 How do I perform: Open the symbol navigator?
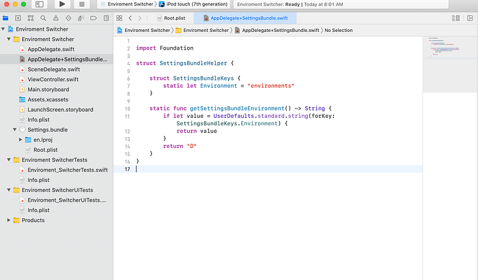pos(31,18)
